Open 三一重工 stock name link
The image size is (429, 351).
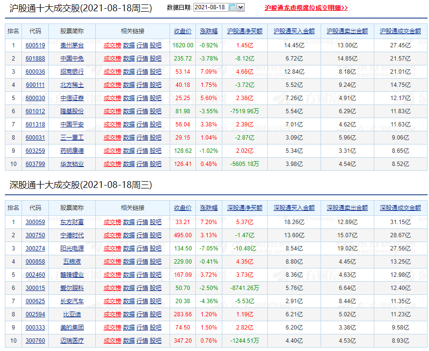coord(72,138)
